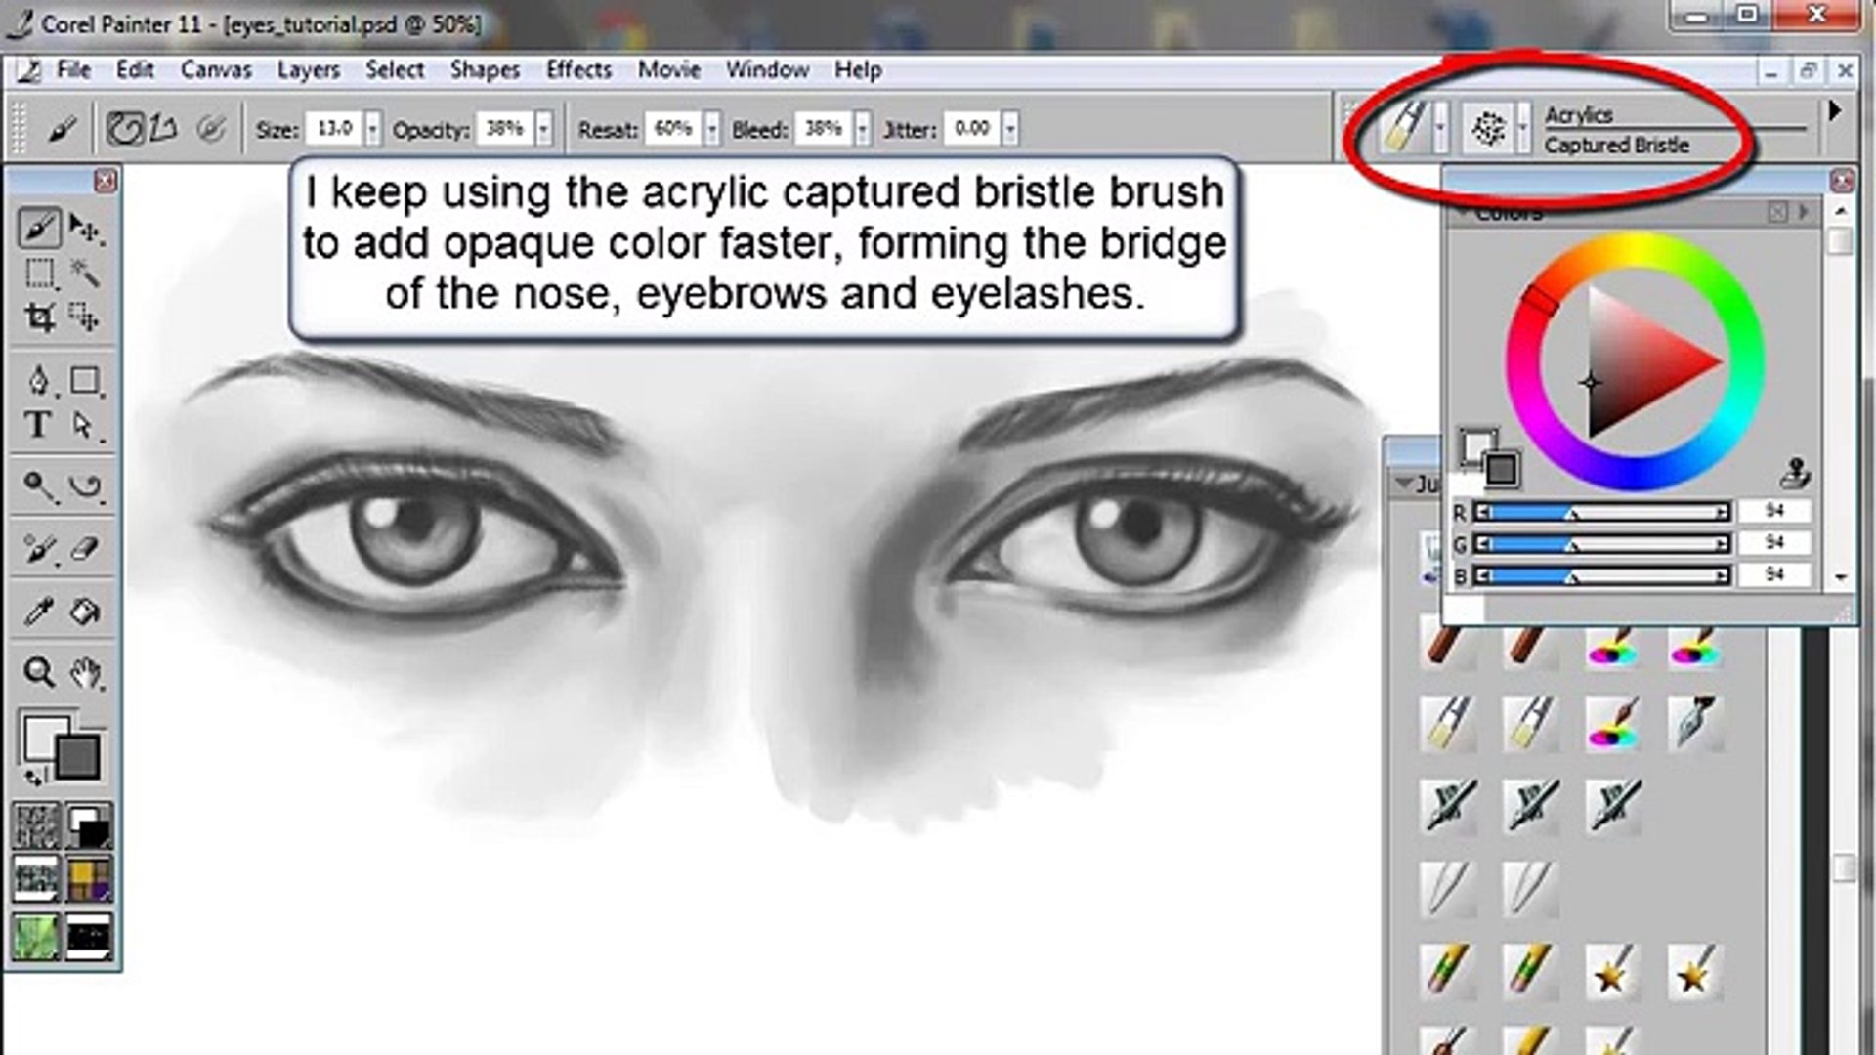The image size is (1876, 1055).
Task: Select the Brush tool in toolbox
Action: pyautogui.click(x=39, y=229)
